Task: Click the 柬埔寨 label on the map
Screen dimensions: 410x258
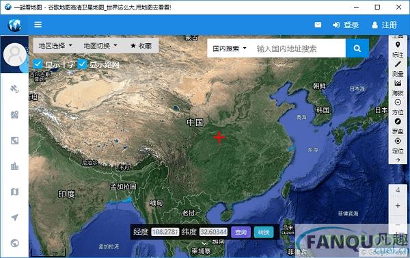Action: [201, 251]
